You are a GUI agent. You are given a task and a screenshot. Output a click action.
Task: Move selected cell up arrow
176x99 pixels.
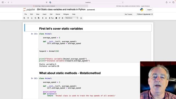click(43, 18)
